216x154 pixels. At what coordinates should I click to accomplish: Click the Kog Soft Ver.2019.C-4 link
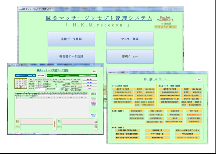pyautogui.click(x=165, y=19)
